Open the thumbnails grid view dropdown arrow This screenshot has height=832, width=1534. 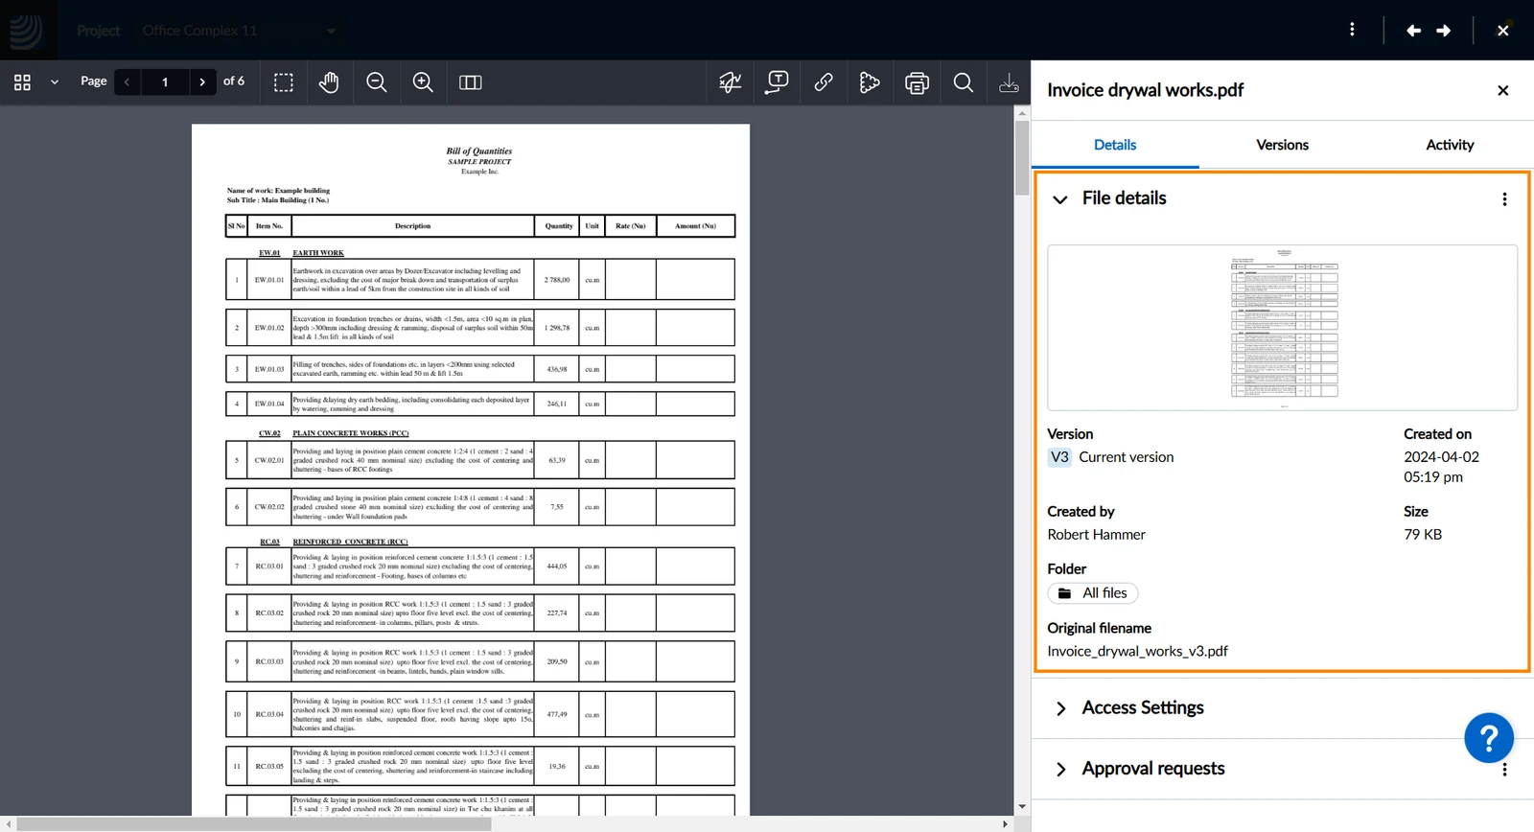pos(55,82)
